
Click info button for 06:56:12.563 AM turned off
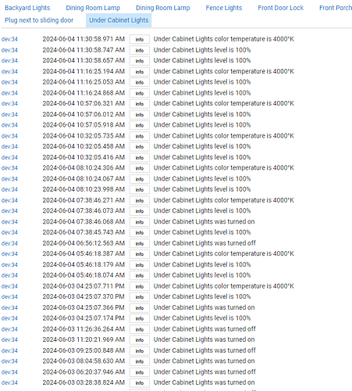coord(140,243)
